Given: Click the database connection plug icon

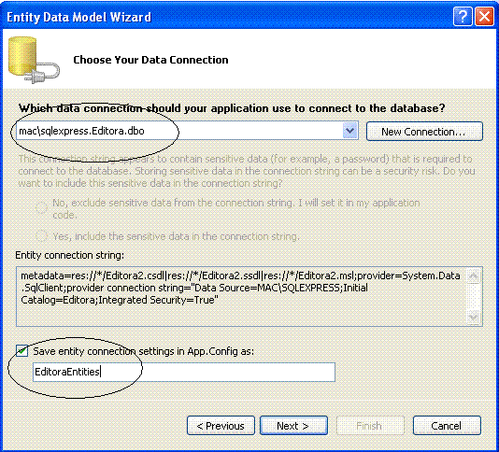Looking at the screenshot, I should coord(34,60).
